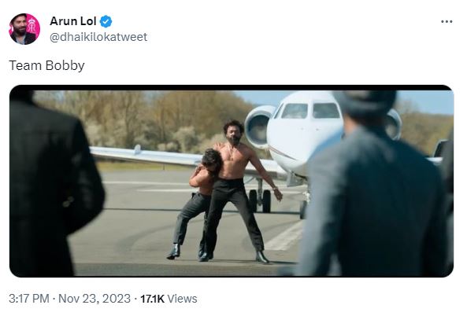
Task: Click the blue verified badge
Action: 106,21
